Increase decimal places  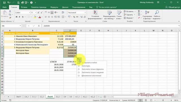(x=81, y=17)
